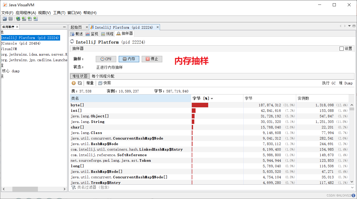Open the document list dropdown arrow

pyautogui.click(x=350, y=26)
